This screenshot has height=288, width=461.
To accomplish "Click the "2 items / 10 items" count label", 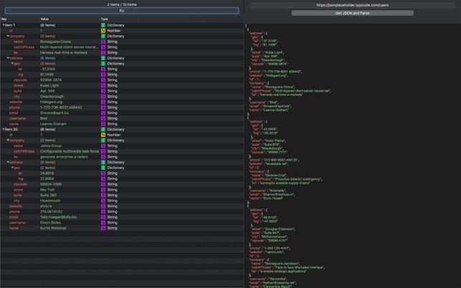I will [x=122, y=4].
